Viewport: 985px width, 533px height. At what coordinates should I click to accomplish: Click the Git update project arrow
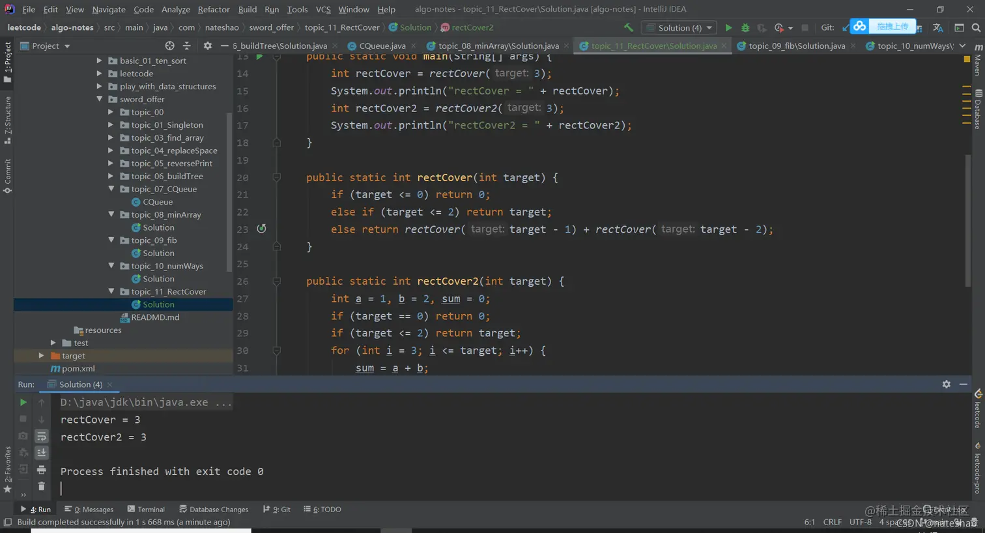click(x=845, y=27)
